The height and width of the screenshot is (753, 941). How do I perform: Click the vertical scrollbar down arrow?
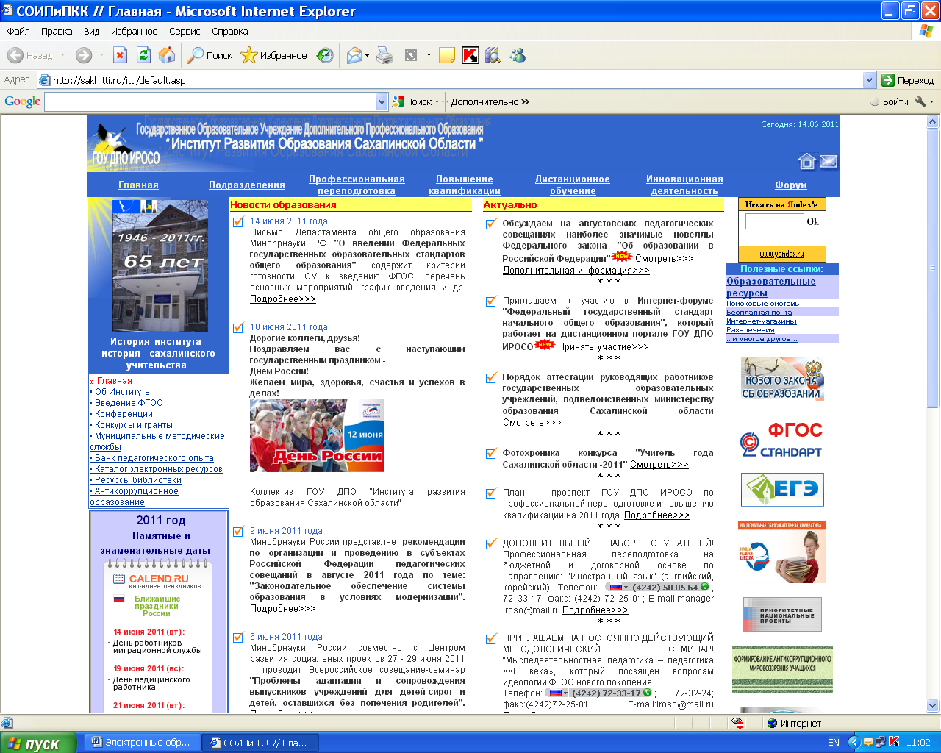[x=933, y=706]
